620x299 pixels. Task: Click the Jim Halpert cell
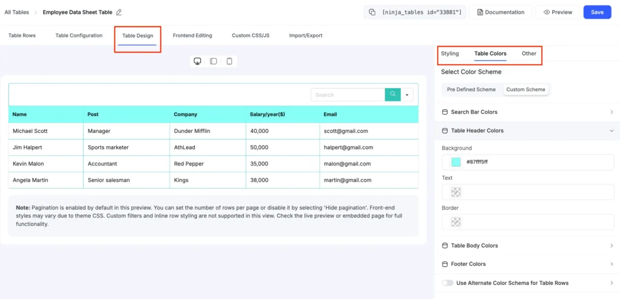tap(46, 147)
